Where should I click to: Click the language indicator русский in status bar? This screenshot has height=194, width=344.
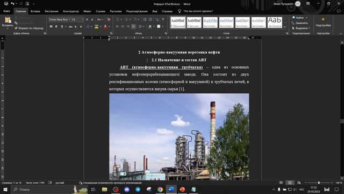(x=60, y=183)
